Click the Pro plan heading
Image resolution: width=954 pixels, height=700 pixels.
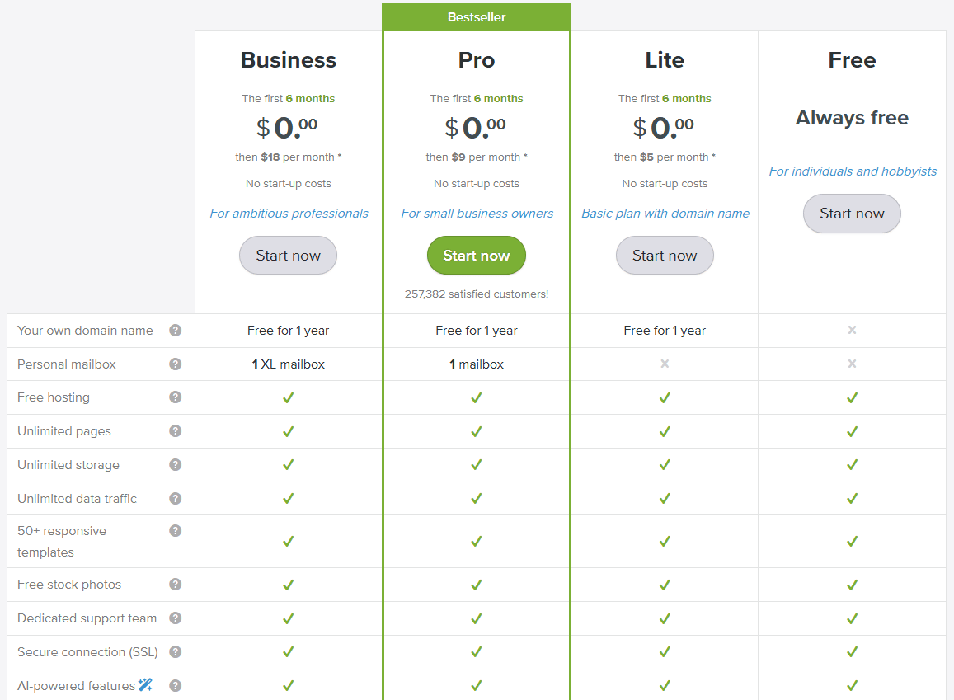coord(477,60)
